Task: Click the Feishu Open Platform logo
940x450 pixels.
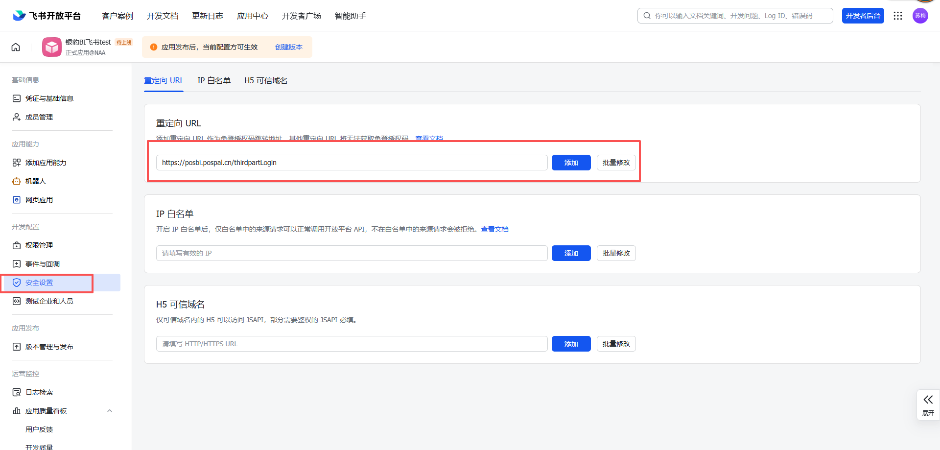Action: point(47,16)
